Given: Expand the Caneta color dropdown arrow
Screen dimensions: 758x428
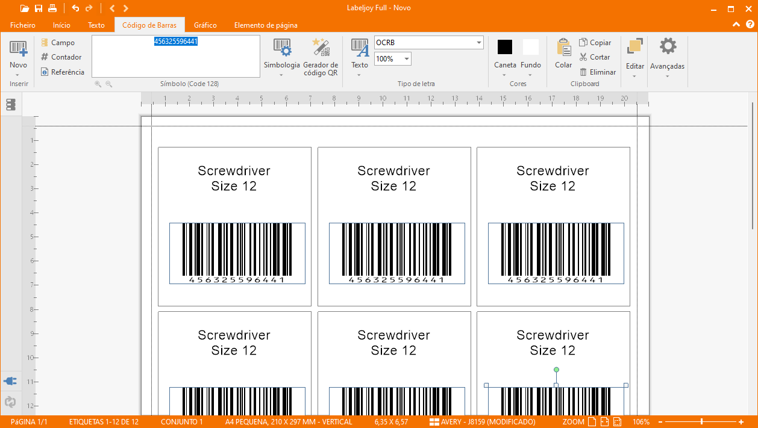Looking at the screenshot, I should (505, 75).
